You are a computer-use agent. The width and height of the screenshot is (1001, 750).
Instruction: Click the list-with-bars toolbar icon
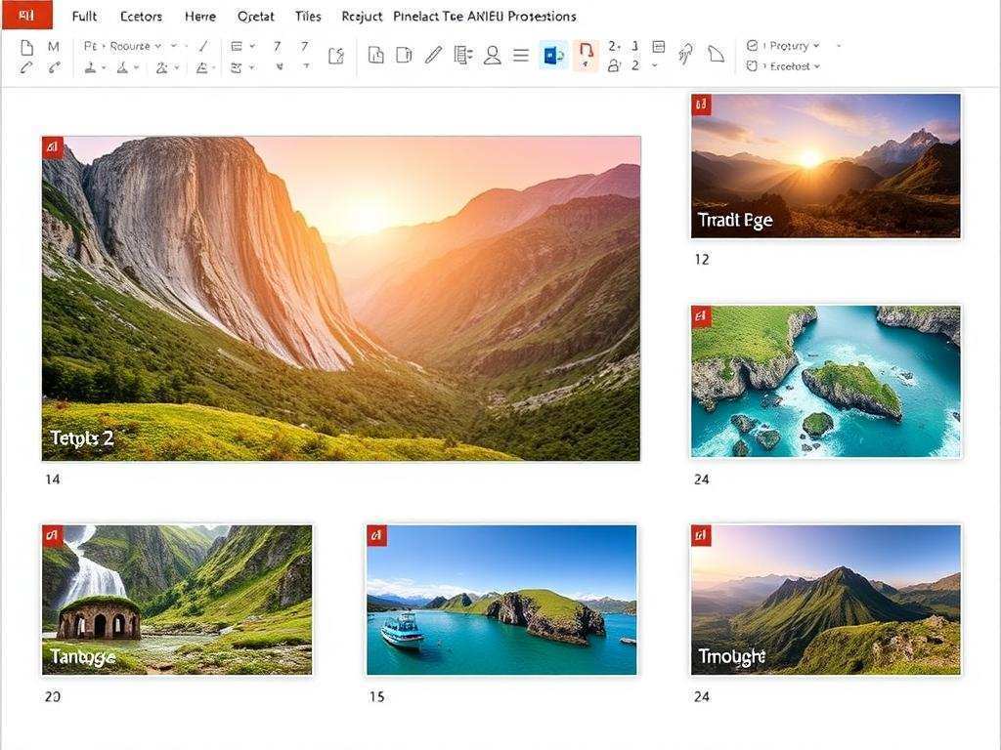tap(463, 56)
